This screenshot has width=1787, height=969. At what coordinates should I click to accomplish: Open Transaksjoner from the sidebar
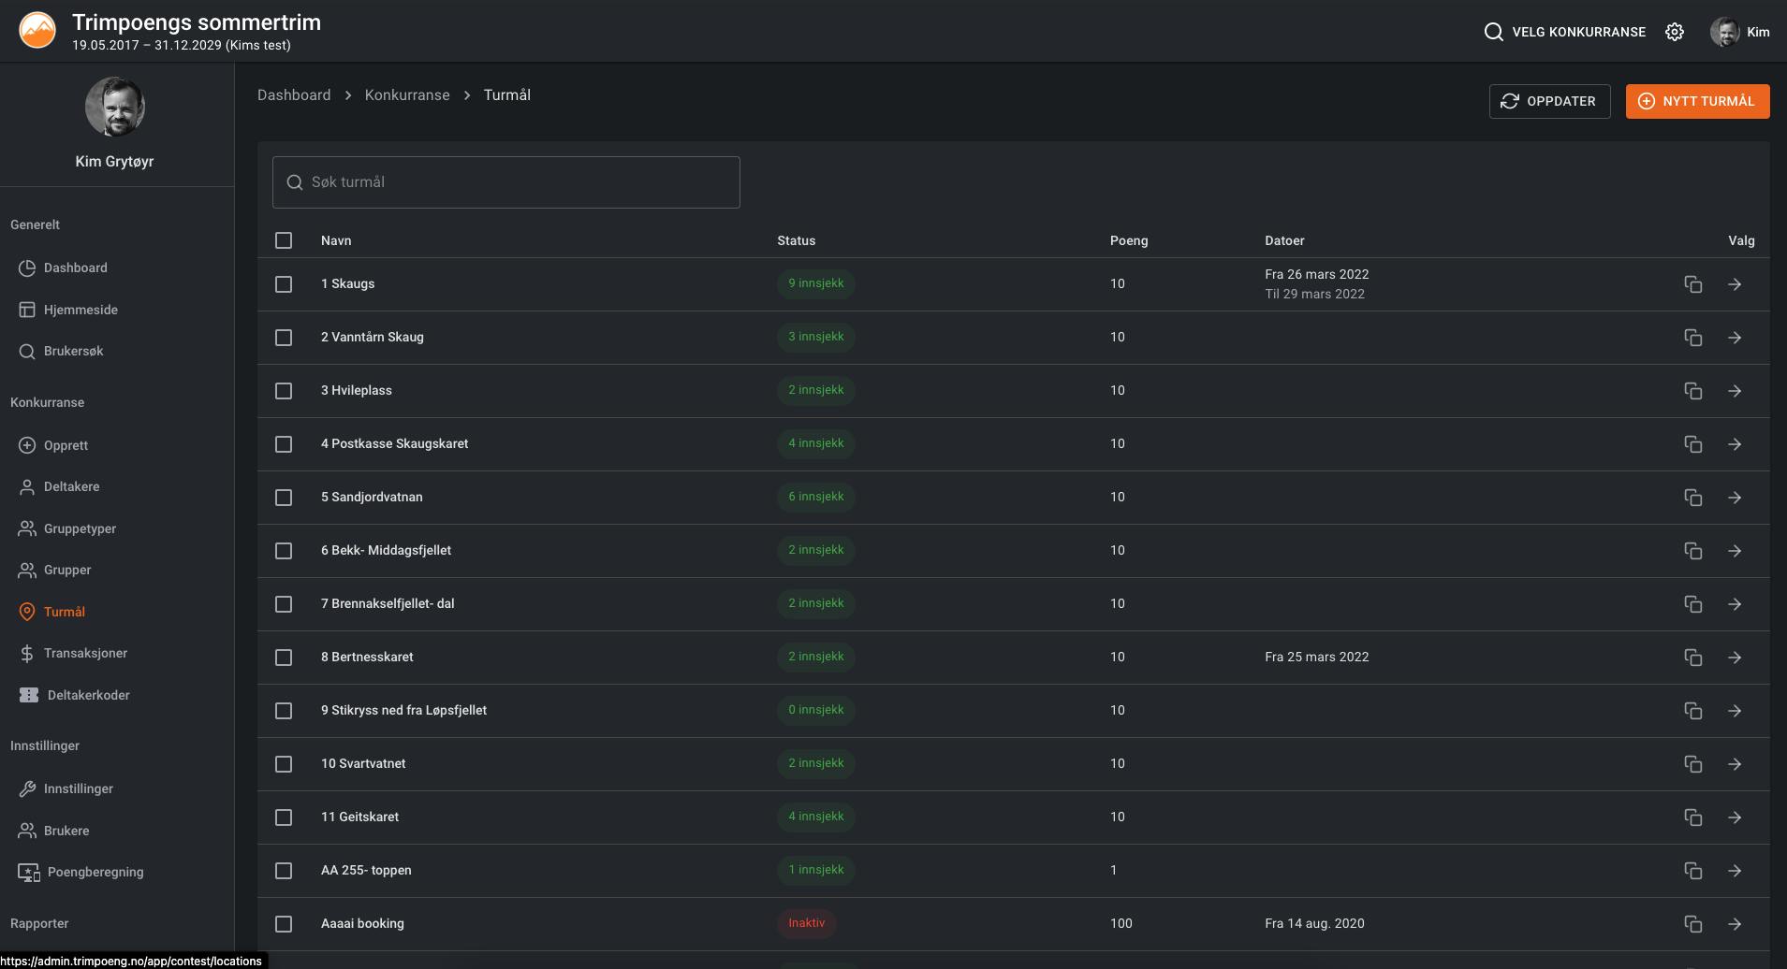(x=85, y=653)
